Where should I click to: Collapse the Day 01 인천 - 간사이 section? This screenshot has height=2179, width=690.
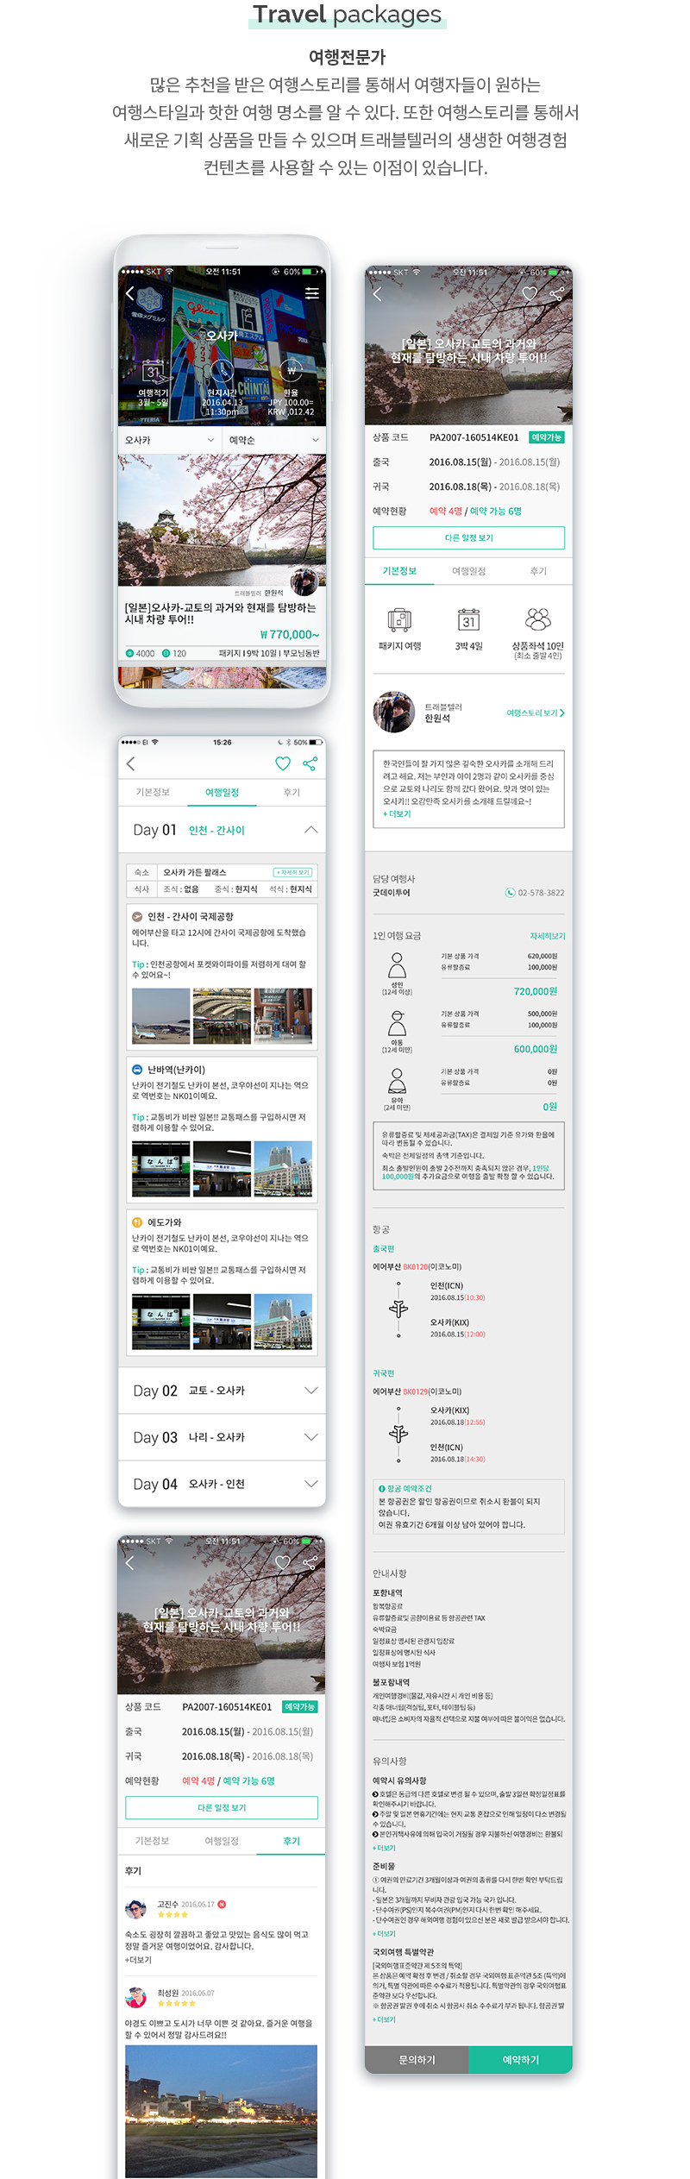coord(310,830)
